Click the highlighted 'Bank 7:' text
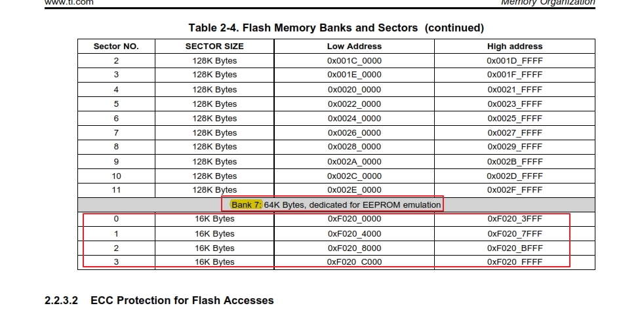The height and width of the screenshot is (310, 621). (x=246, y=204)
